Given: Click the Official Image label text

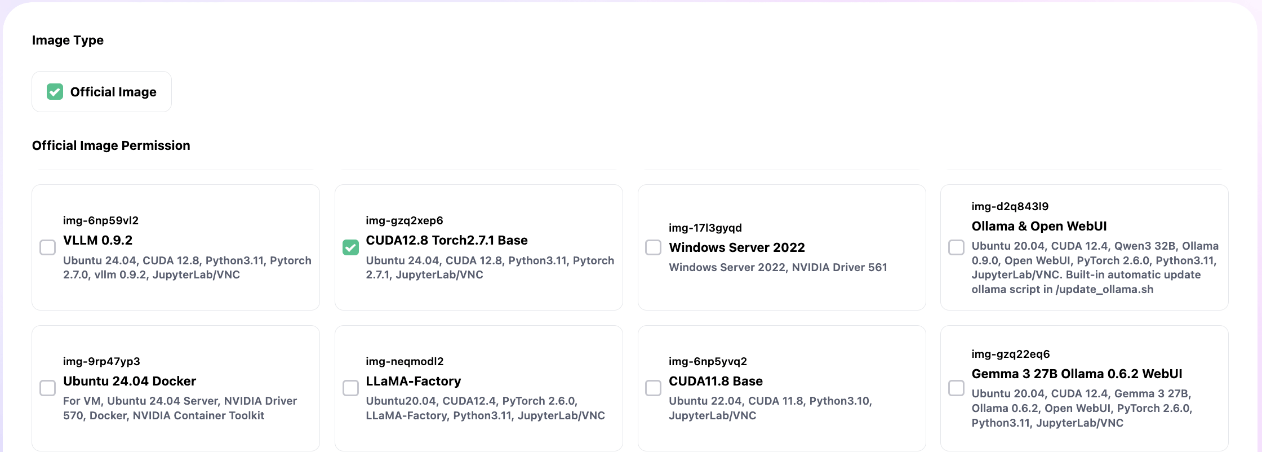Looking at the screenshot, I should (113, 92).
